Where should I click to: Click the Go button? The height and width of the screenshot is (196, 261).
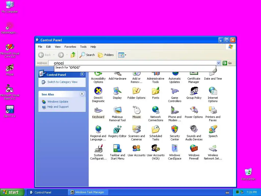[227, 63]
